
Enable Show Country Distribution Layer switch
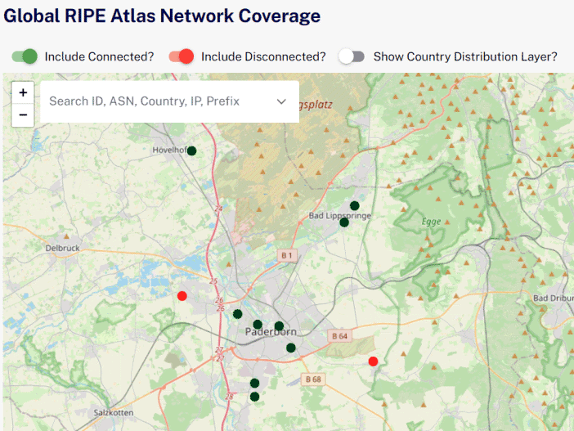tap(352, 56)
